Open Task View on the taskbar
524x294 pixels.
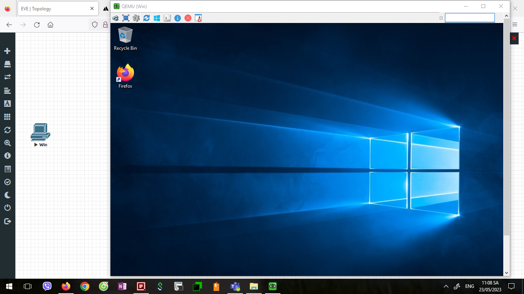[28, 286]
